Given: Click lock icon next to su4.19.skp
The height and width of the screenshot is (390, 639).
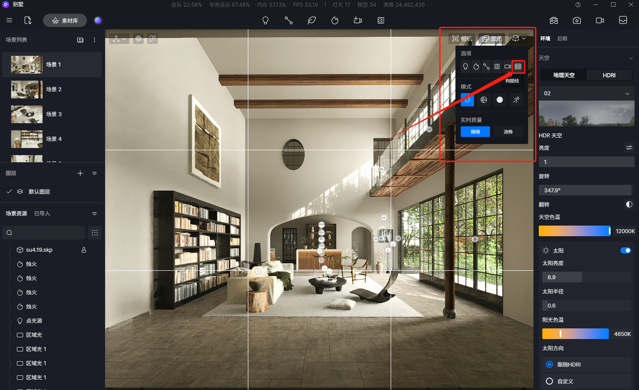Looking at the screenshot, I should pyautogui.click(x=84, y=250).
